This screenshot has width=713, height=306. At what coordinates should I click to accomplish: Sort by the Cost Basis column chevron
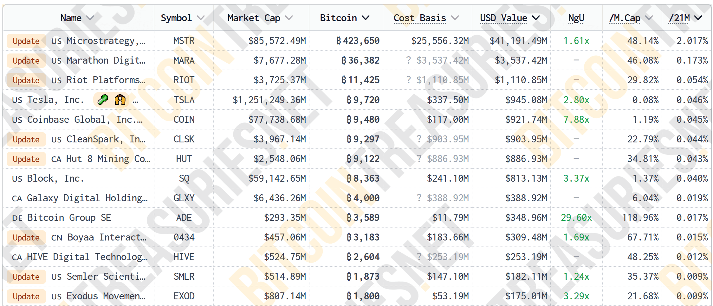pyautogui.click(x=455, y=18)
